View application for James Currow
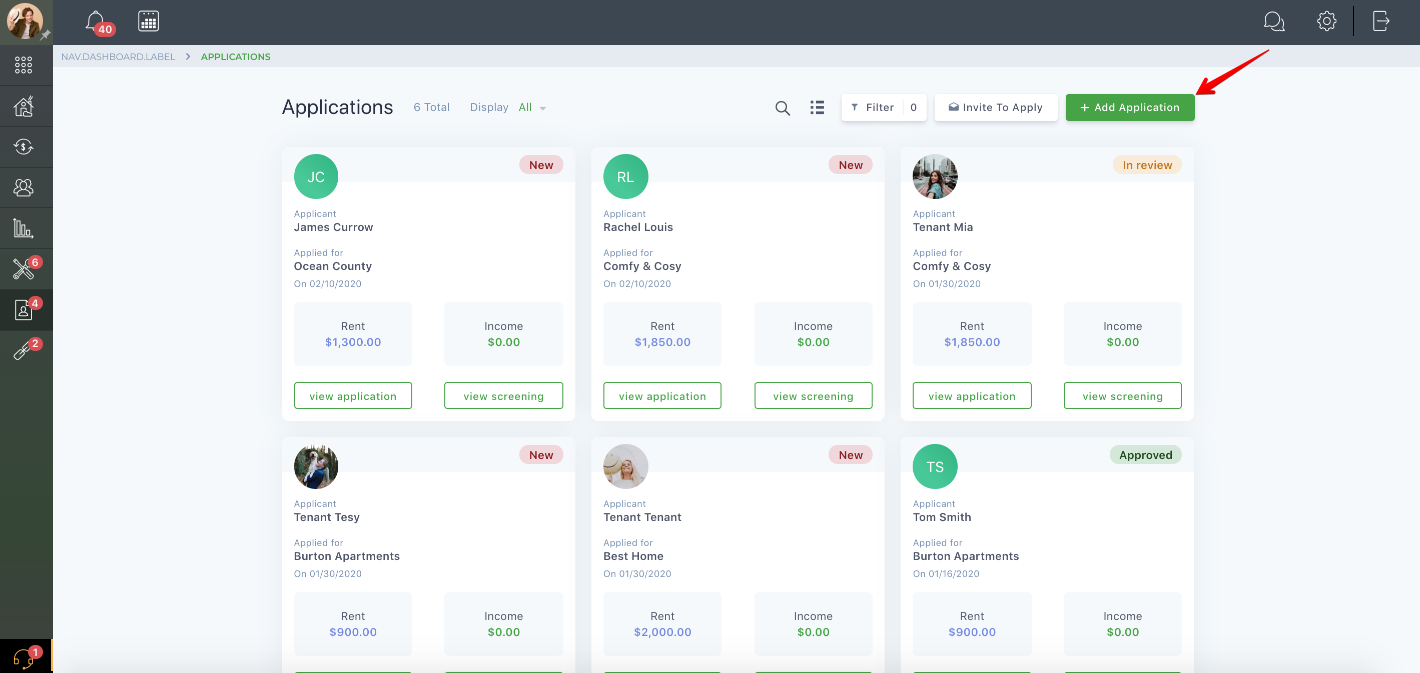 point(353,395)
